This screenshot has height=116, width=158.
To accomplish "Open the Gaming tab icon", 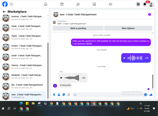I will (111, 4).
